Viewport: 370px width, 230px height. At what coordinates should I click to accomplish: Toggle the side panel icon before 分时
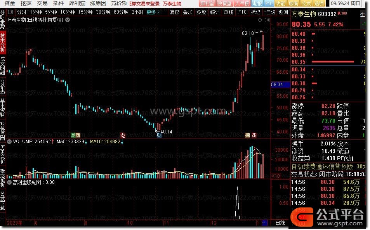pyautogui.click(x=10, y=12)
